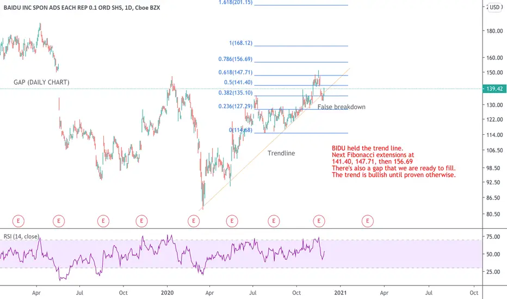
Task: Click the earnings E marker between Apr and Jul 2020
Action: (x=232, y=221)
